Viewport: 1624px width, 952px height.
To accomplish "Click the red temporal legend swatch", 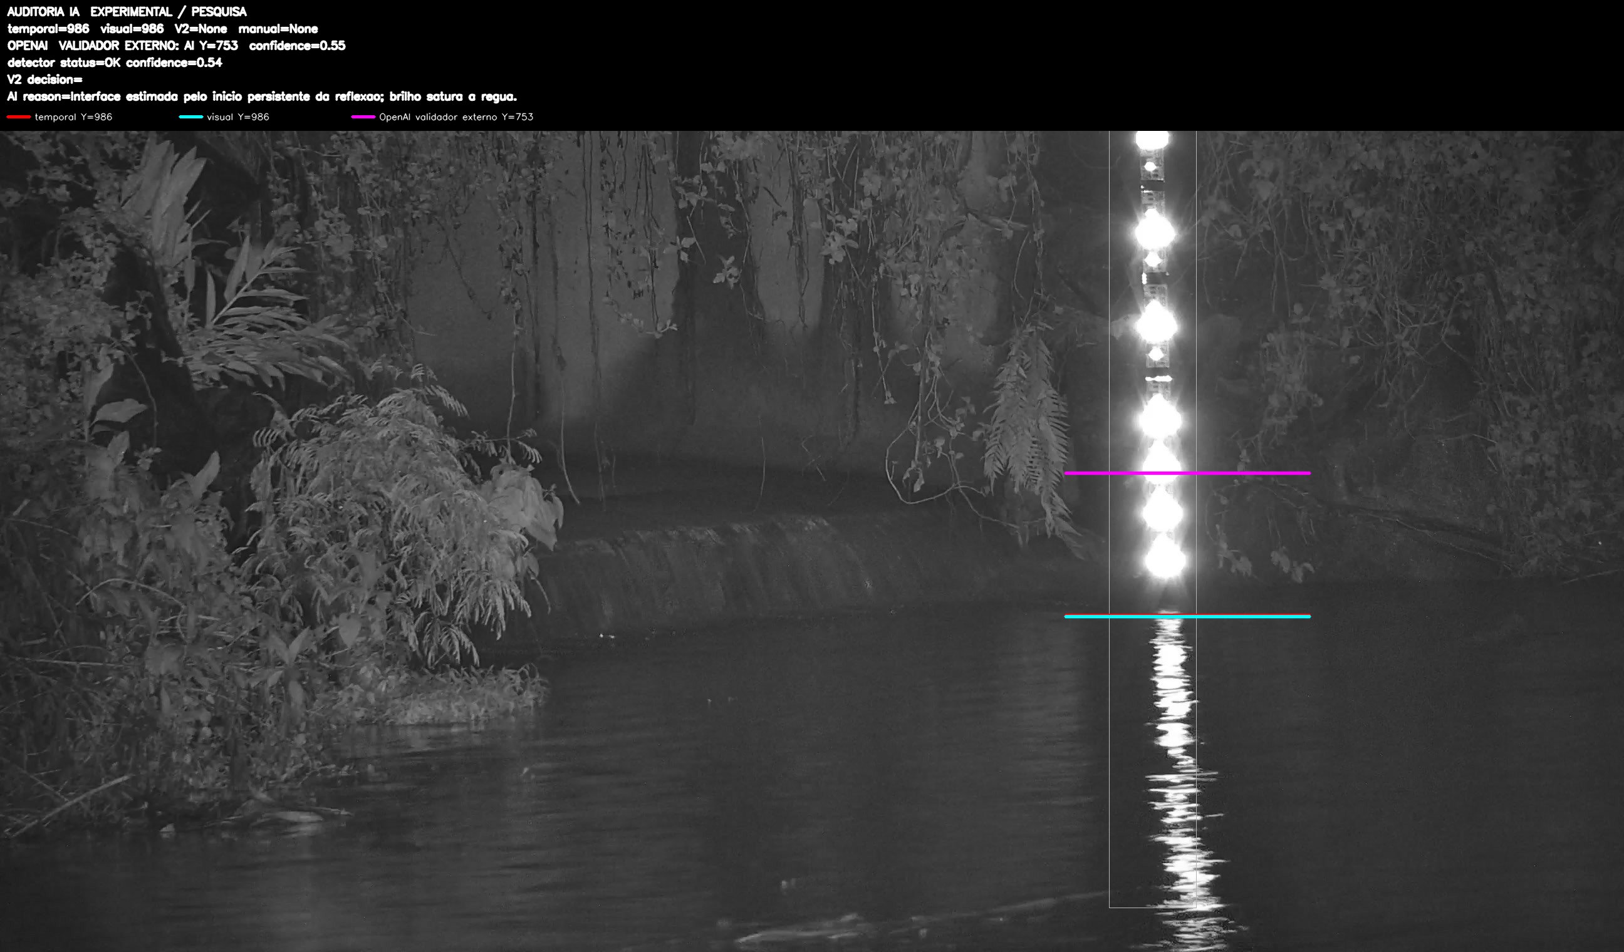I will point(19,116).
